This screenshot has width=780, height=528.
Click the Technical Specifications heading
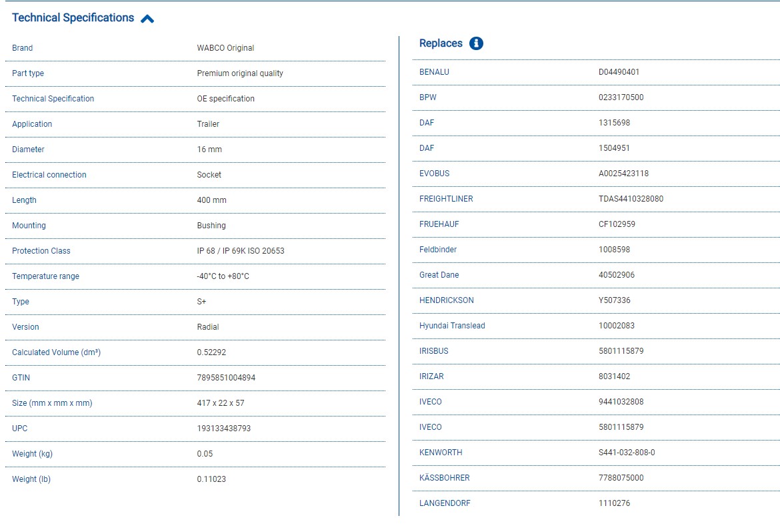pos(73,18)
